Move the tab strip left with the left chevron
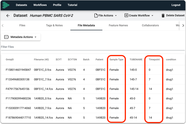The width and height of the screenshot is (186, 124). [3, 25]
